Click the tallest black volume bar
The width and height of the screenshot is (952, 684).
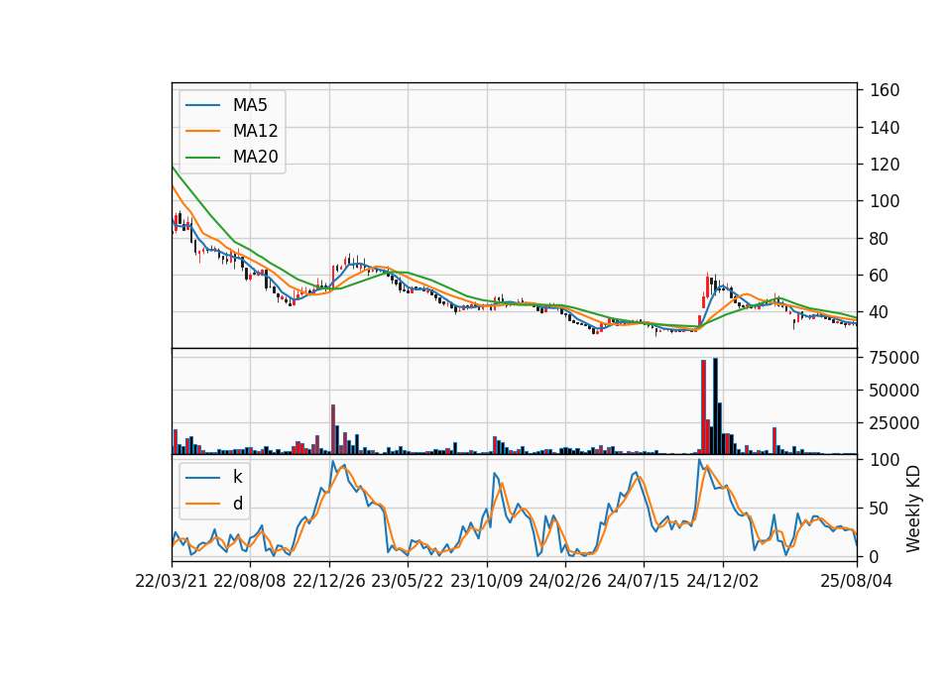coord(715,406)
